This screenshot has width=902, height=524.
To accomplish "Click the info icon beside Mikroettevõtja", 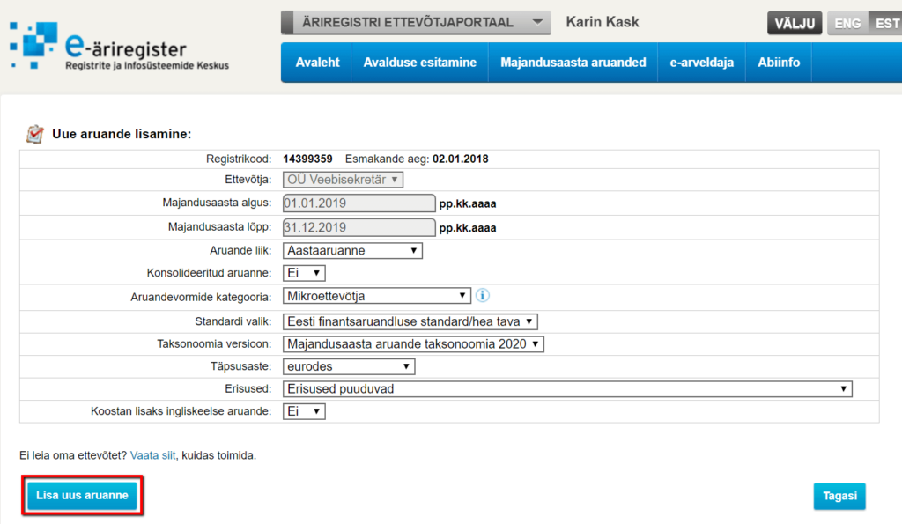I will (x=483, y=296).
